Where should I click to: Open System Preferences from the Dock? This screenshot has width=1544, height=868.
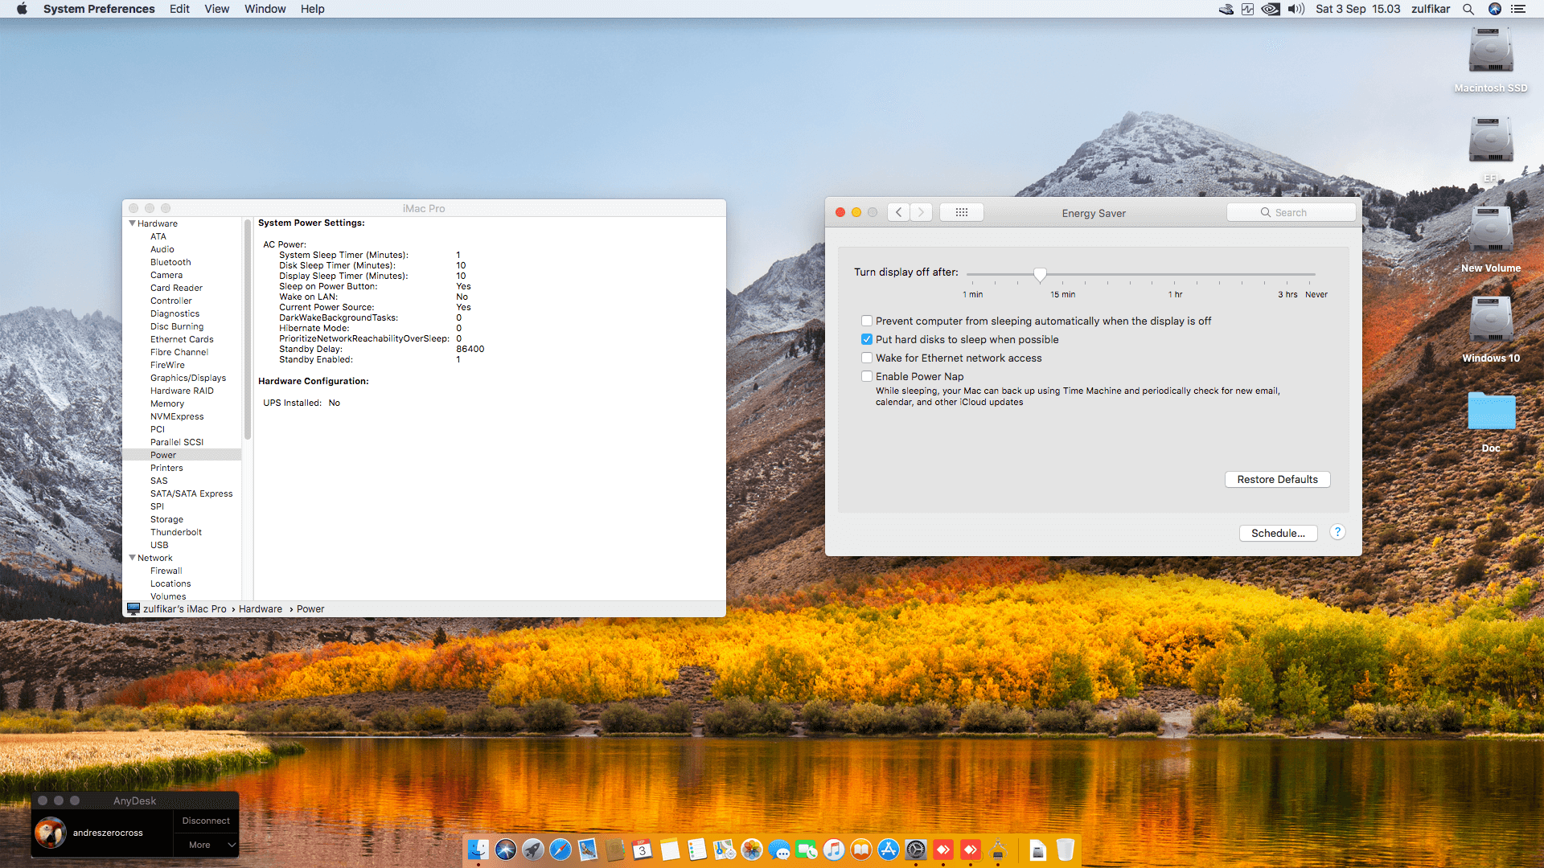(x=915, y=850)
